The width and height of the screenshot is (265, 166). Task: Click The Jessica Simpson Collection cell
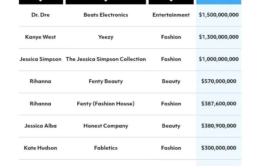point(106,59)
